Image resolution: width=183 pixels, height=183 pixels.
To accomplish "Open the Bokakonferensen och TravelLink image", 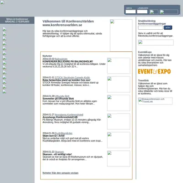I will pyautogui.click(x=155, y=101).
